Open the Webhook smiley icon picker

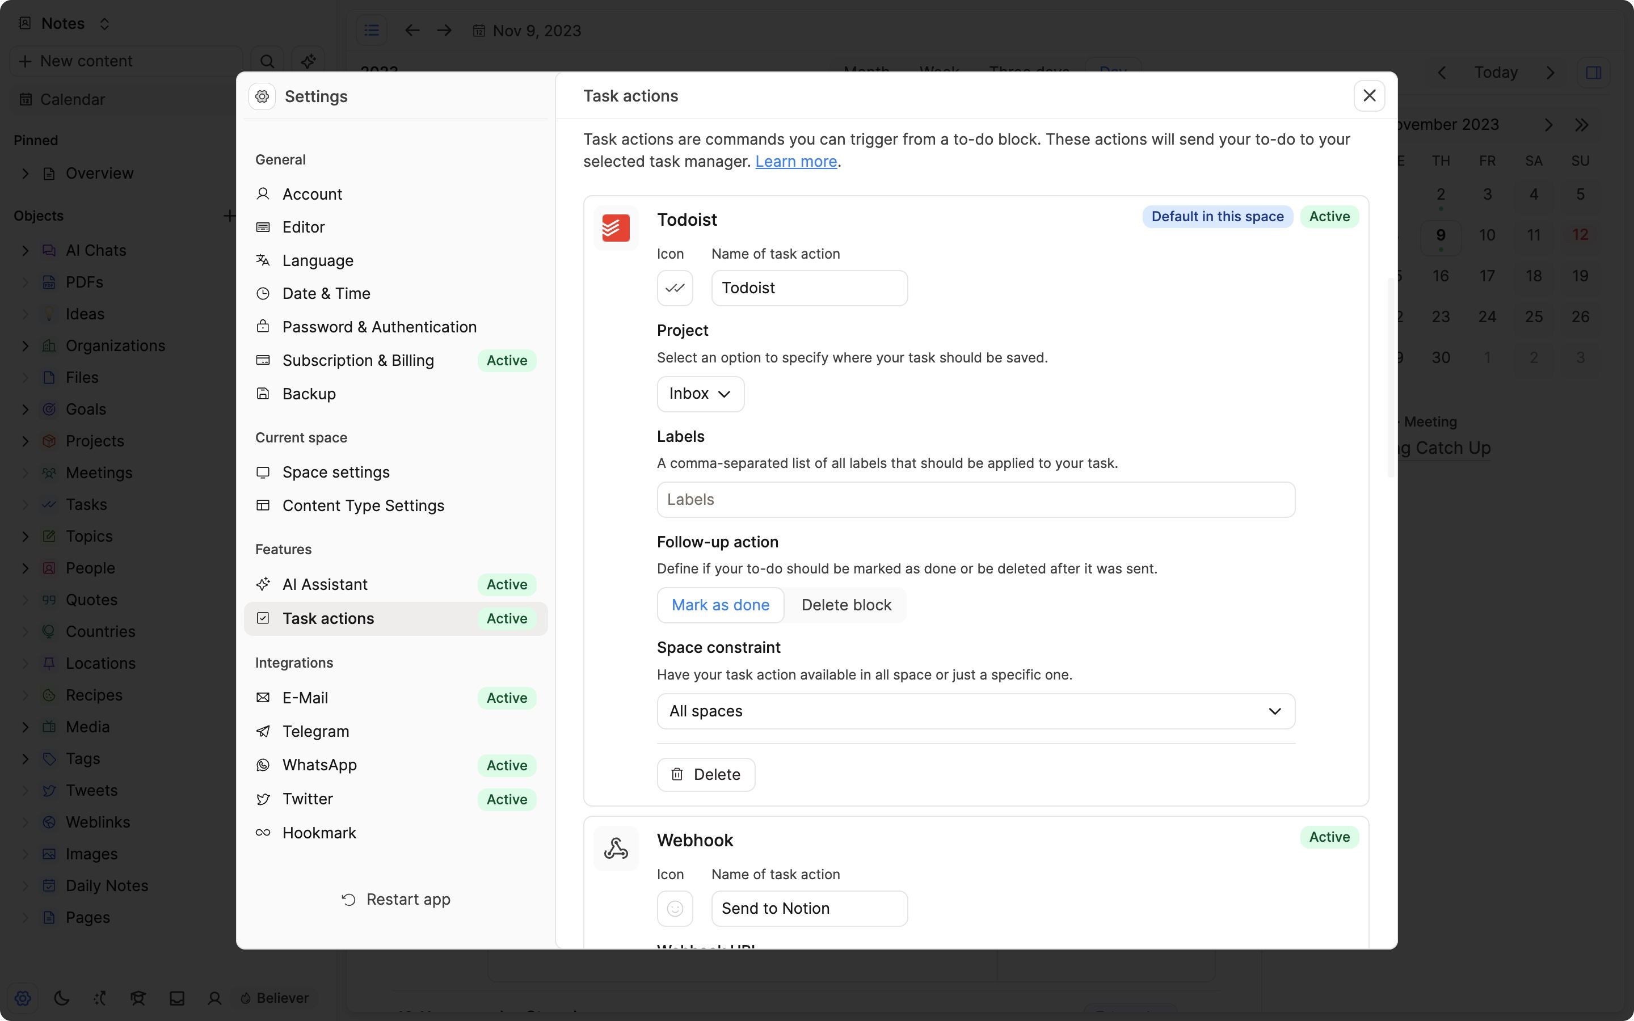pyautogui.click(x=675, y=908)
